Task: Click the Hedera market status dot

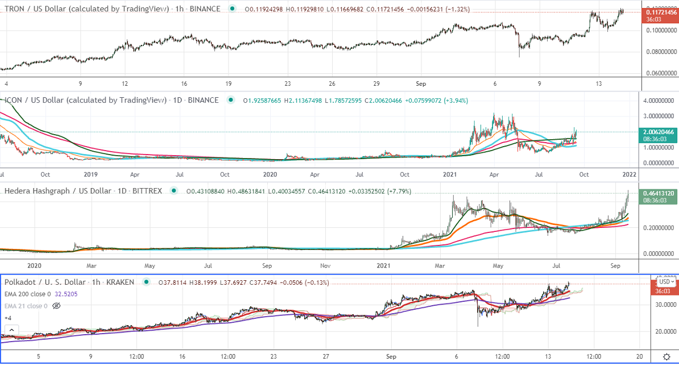Action: tap(174, 191)
